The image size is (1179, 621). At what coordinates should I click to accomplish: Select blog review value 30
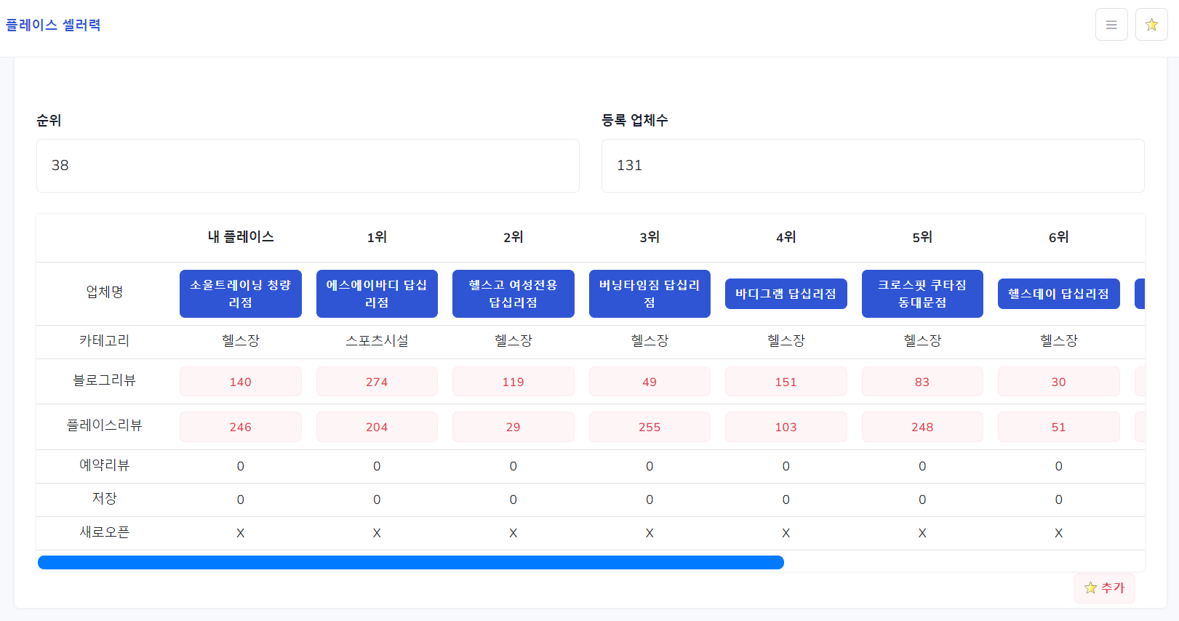click(1059, 382)
